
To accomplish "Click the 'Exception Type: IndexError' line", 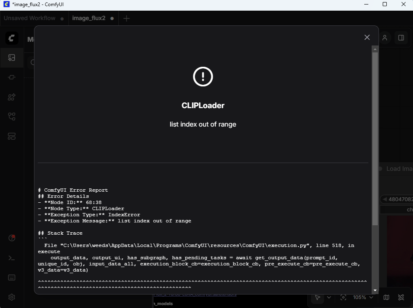I will 89,215.
